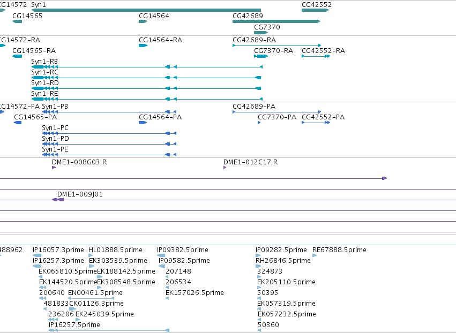The image size is (456, 333).
Task: Click the EK303539.5prime EST label
Action: 118,261
